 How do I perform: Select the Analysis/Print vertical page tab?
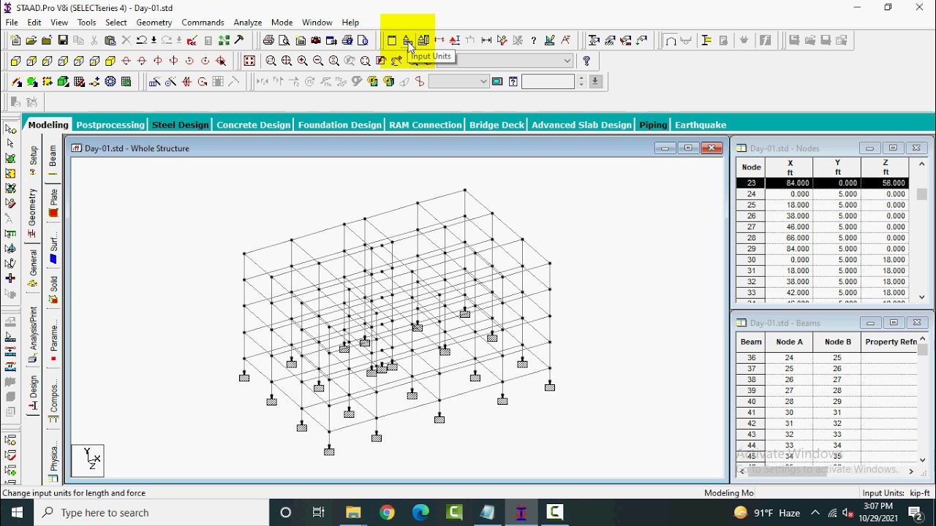[33, 333]
